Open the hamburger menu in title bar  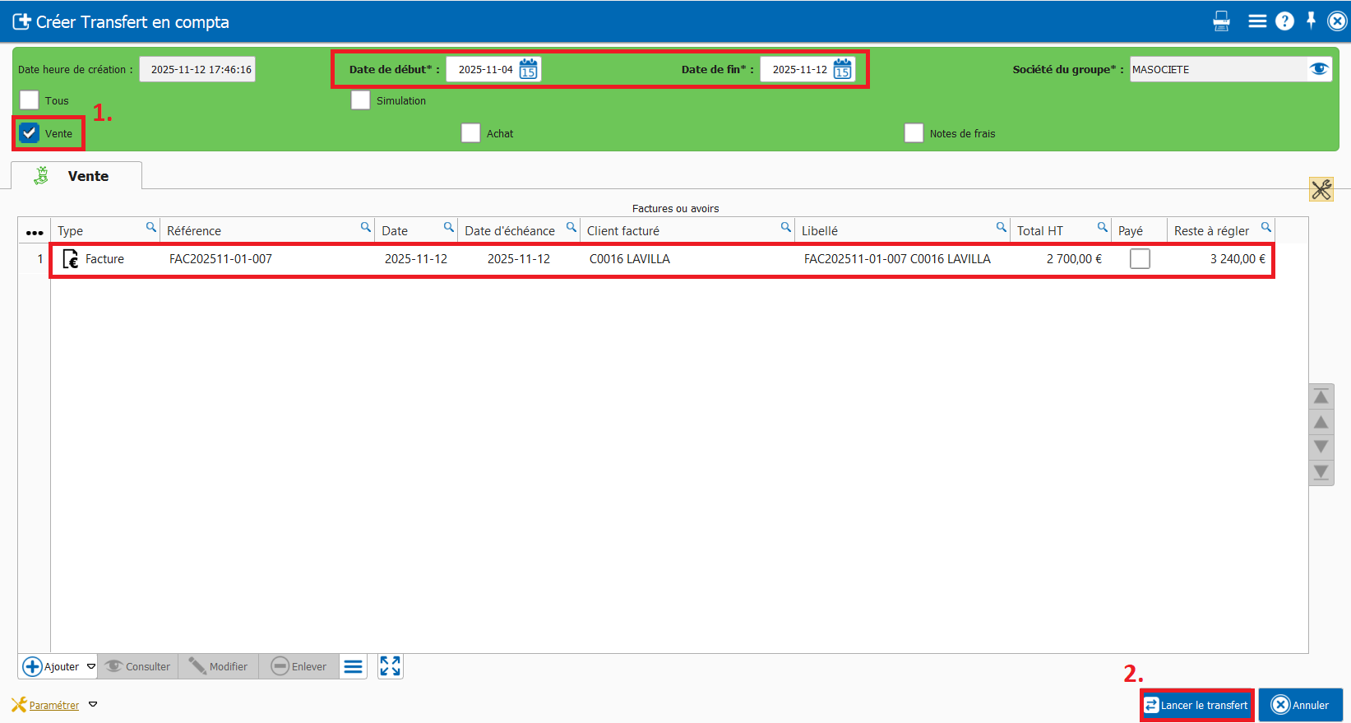coord(1257,21)
